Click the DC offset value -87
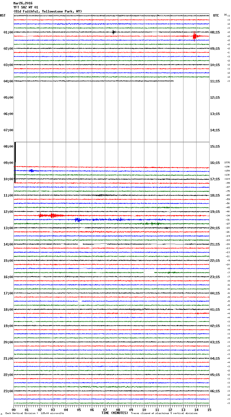The image size is (231, 417). 227,187
